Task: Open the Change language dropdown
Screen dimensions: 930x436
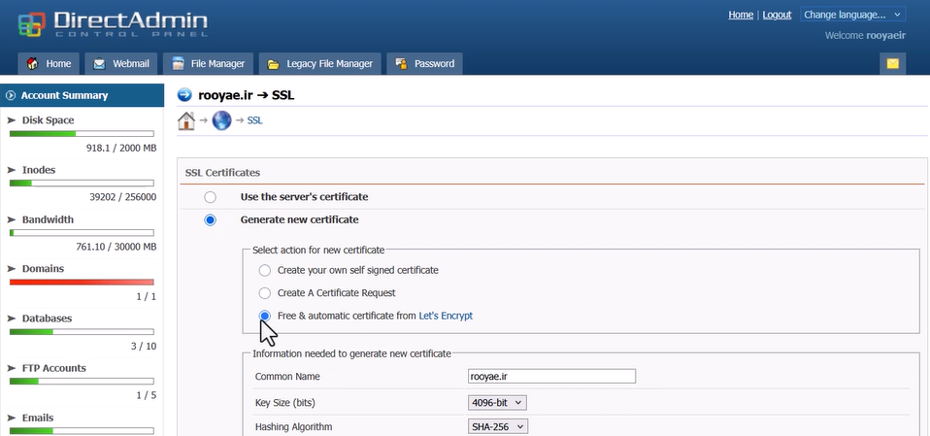Action: tap(852, 15)
